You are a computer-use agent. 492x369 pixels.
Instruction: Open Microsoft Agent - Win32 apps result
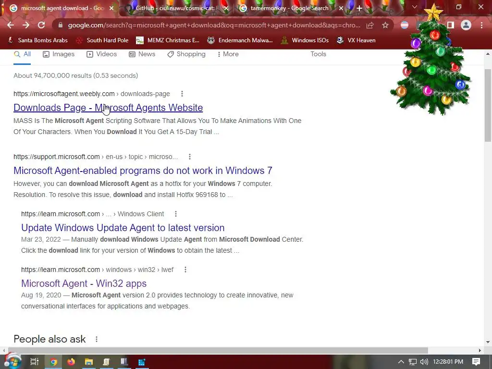[x=84, y=283]
